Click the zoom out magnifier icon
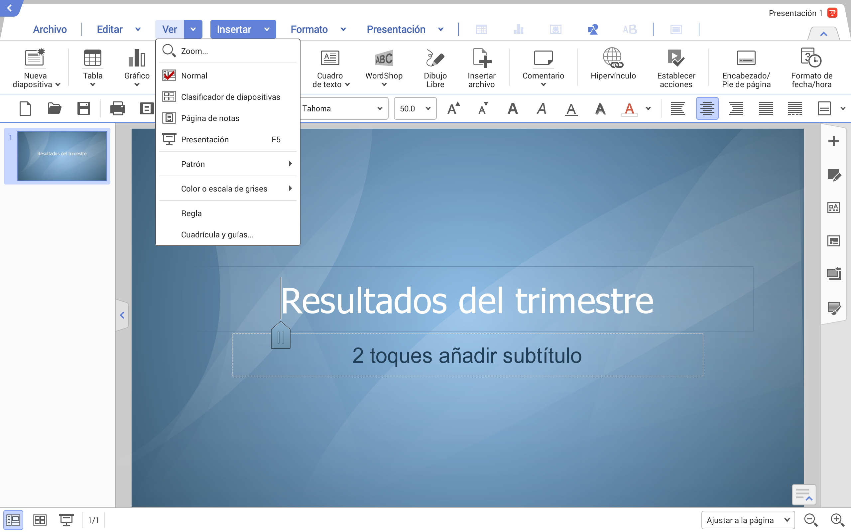The width and height of the screenshot is (851, 532). pyautogui.click(x=810, y=520)
